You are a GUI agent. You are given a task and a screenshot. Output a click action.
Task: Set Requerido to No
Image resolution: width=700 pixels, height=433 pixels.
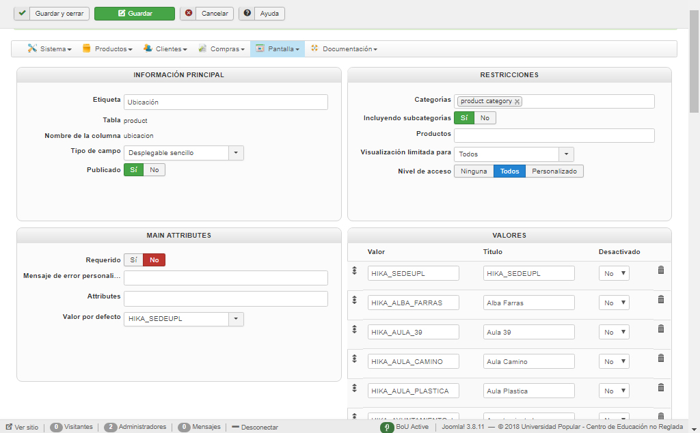[x=154, y=260]
